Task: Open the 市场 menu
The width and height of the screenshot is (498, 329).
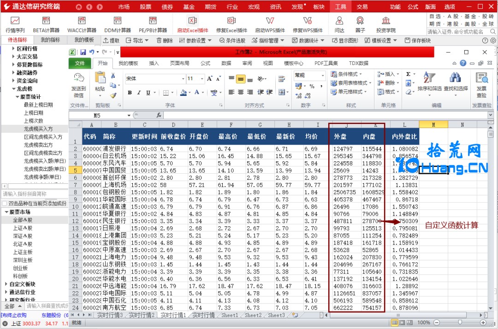Action: click(124, 6)
